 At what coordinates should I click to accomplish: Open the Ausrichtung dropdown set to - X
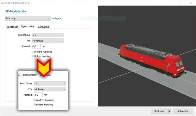50,84
